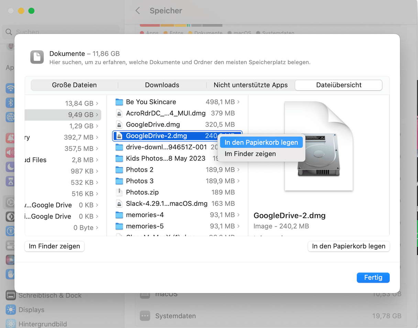The height and width of the screenshot is (328, 418).
Task: Select the Slack macOS dmg file icon
Action: click(x=119, y=204)
